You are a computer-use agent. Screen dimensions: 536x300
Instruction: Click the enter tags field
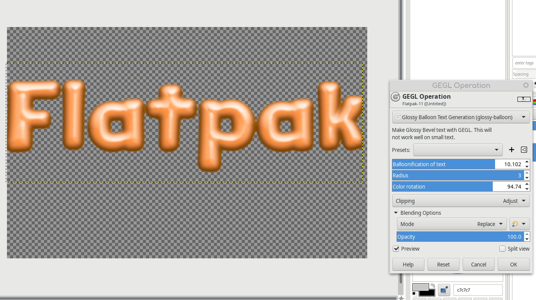pos(524,63)
